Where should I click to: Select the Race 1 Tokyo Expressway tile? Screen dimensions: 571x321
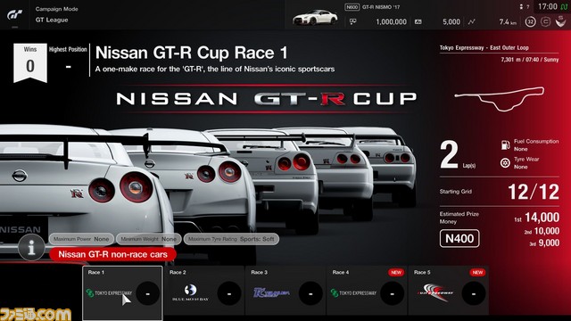pyautogui.click(x=123, y=293)
